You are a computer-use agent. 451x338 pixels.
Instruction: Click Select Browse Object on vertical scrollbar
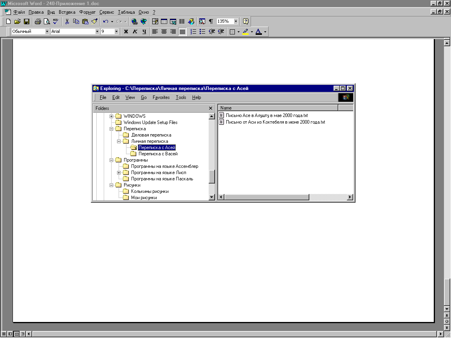(447, 321)
